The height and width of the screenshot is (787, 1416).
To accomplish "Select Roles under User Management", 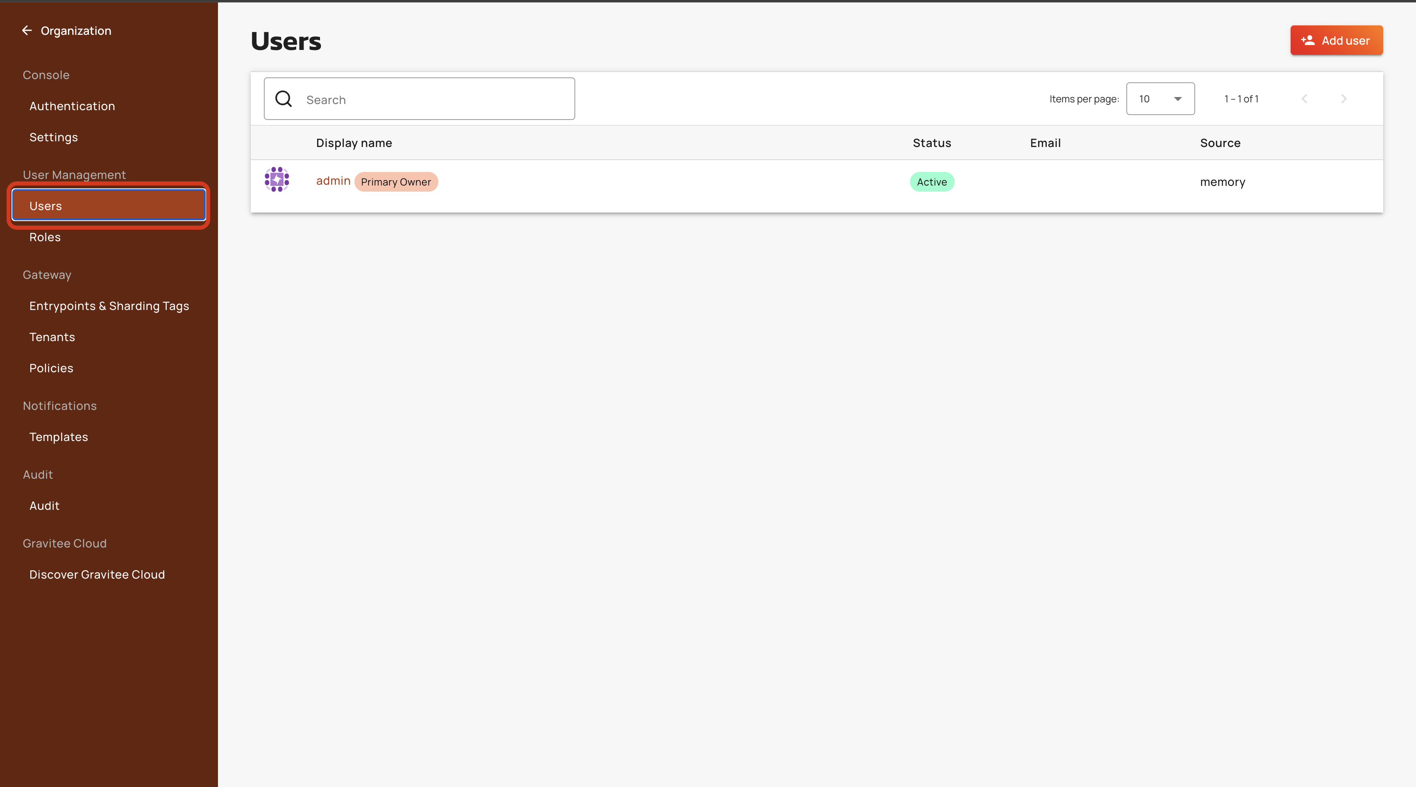I will 45,237.
